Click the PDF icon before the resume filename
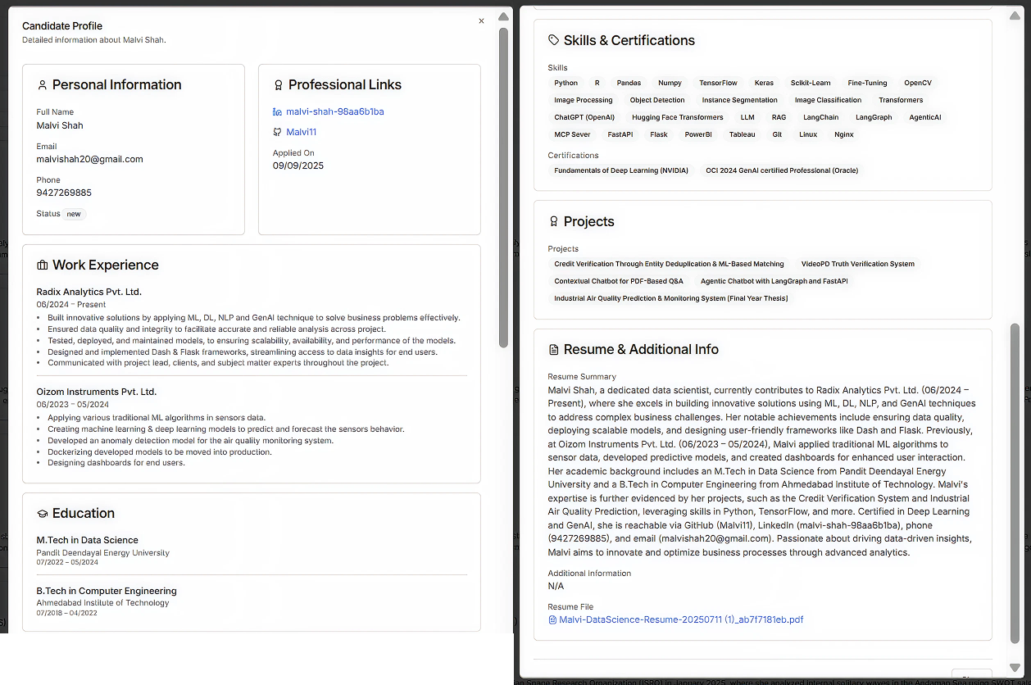Image resolution: width=1031 pixels, height=685 pixels. click(x=551, y=620)
